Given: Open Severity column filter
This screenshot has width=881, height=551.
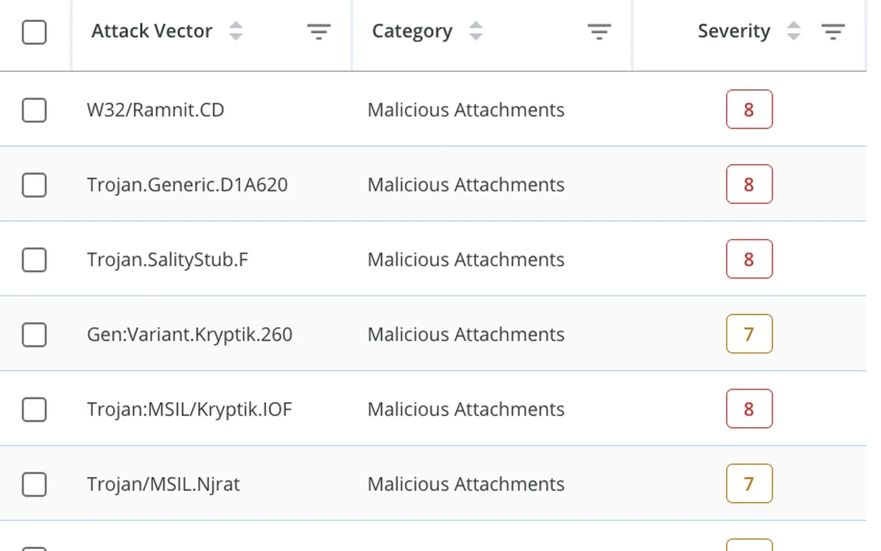Looking at the screenshot, I should 833,32.
